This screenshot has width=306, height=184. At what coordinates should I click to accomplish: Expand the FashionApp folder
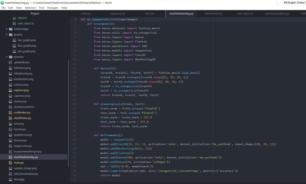point(6,29)
